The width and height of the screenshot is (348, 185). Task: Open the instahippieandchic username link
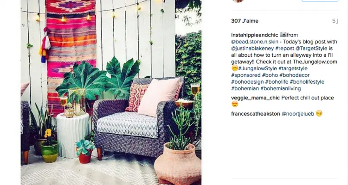coord(254,35)
